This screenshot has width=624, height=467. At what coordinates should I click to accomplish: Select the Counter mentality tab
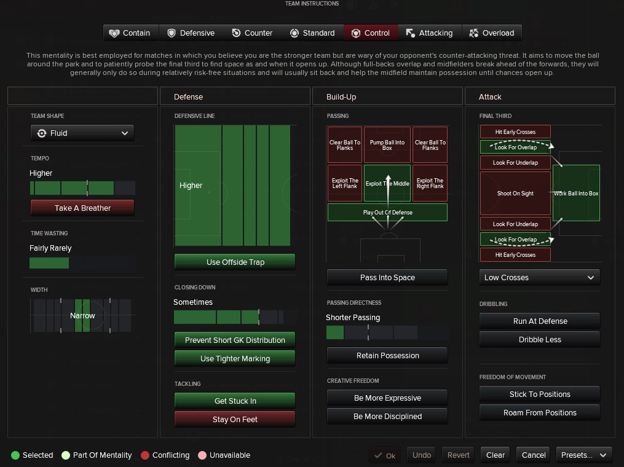(252, 33)
